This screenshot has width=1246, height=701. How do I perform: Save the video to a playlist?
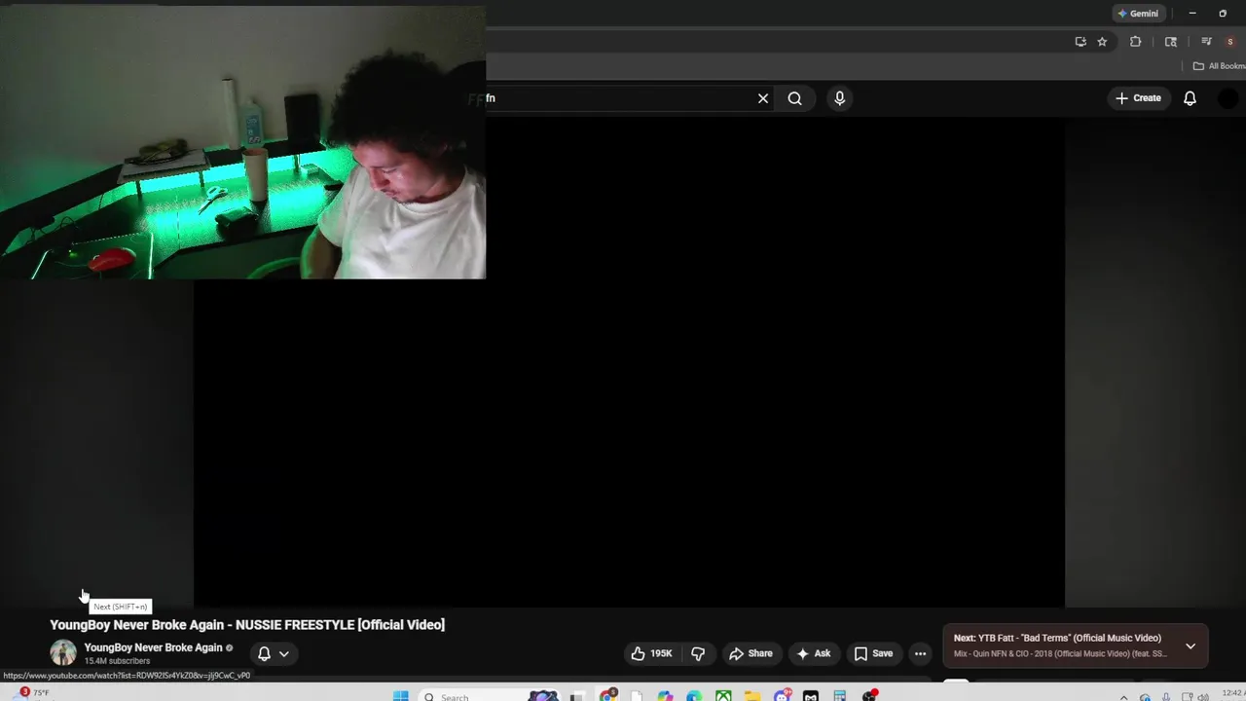(x=873, y=653)
